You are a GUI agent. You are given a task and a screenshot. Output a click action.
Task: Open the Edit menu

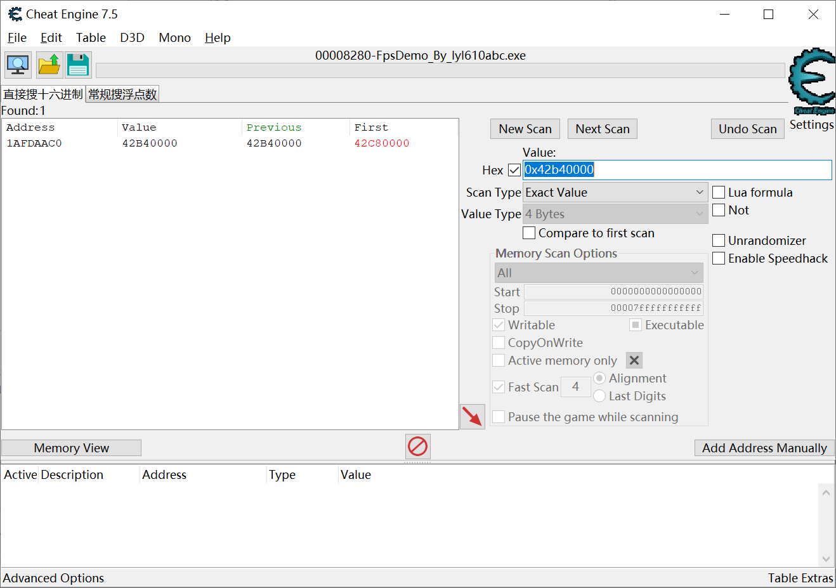tap(51, 37)
